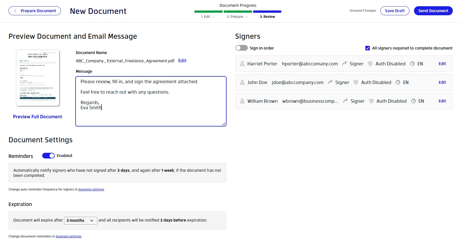Click the globe language icon for Harriet Porter
This screenshot has height=247, width=461.
tap(412, 64)
